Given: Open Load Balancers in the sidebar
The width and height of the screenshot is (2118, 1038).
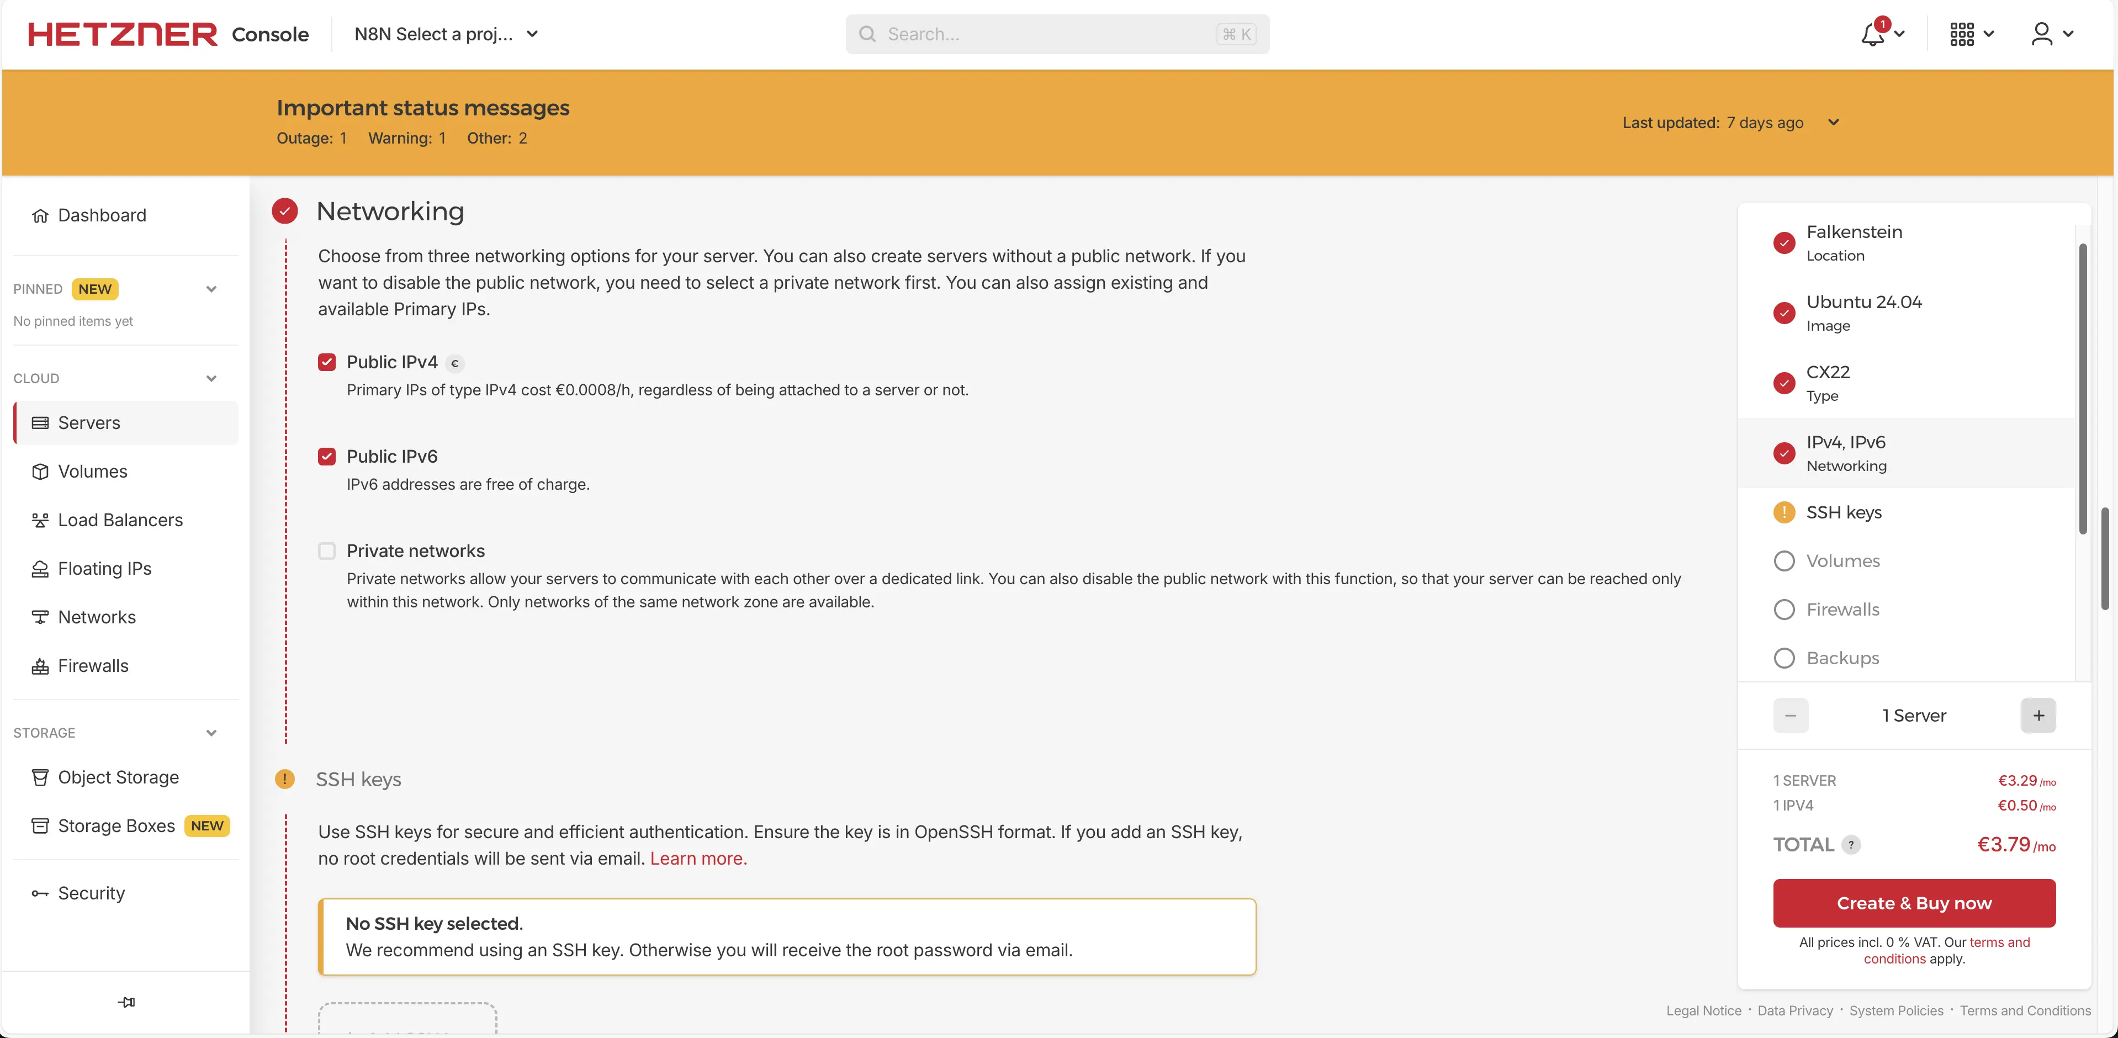Looking at the screenshot, I should 120,520.
